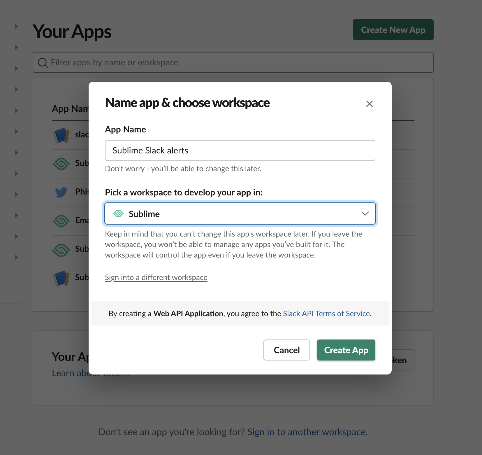Image resolution: width=482 pixels, height=455 pixels.
Task: Click the notebook icon beside slac app
Action: 61,135
